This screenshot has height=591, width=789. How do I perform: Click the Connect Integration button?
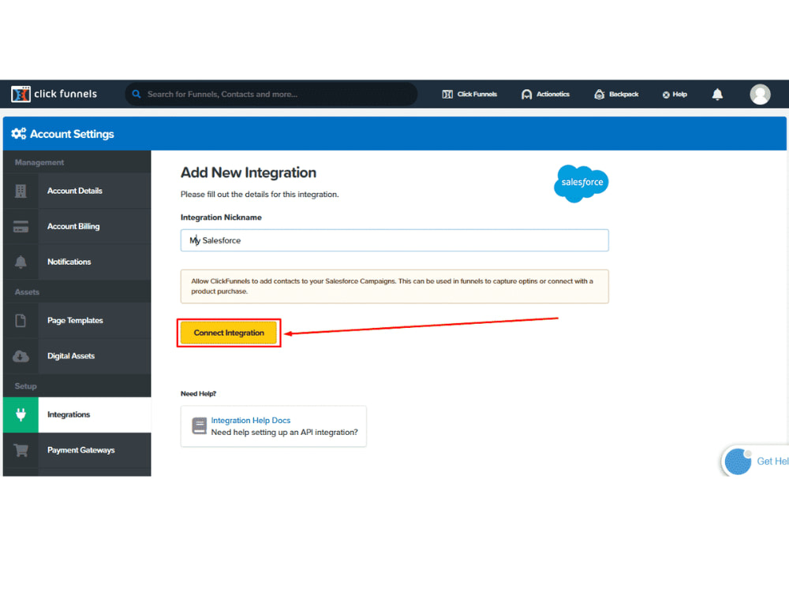(229, 333)
